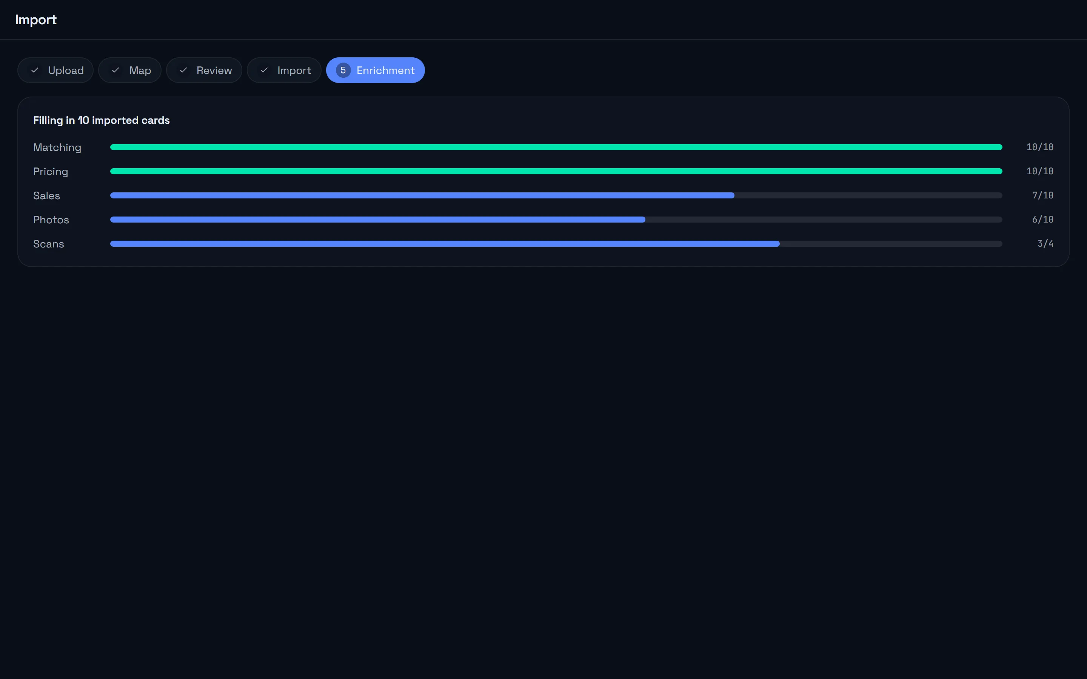Screen dimensions: 1087x679
Task: Click the Matching progress bar
Action: point(556,147)
